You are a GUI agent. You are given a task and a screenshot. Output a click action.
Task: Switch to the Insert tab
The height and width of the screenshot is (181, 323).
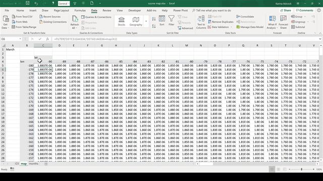click(x=33, y=11)
